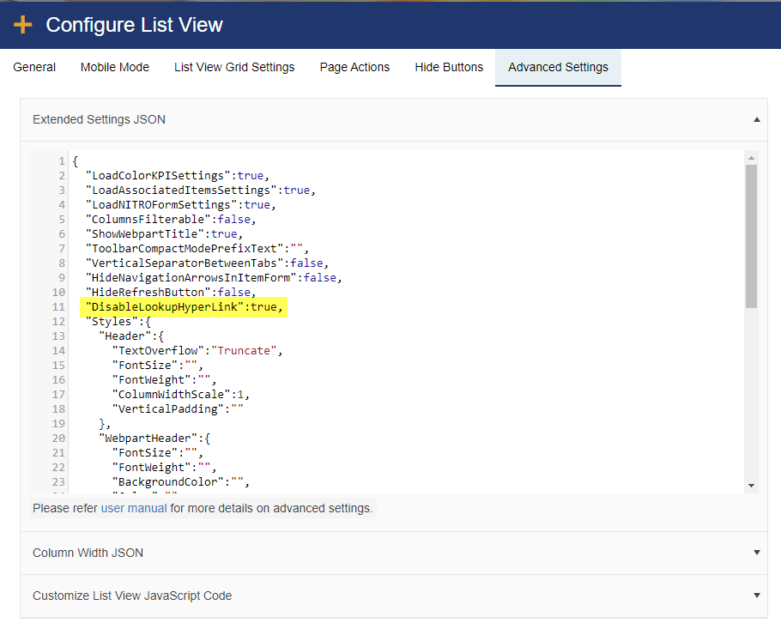Expand Customize List View JavaScript Code arrow
Screen dimensions: 781x623
[757, 596]
